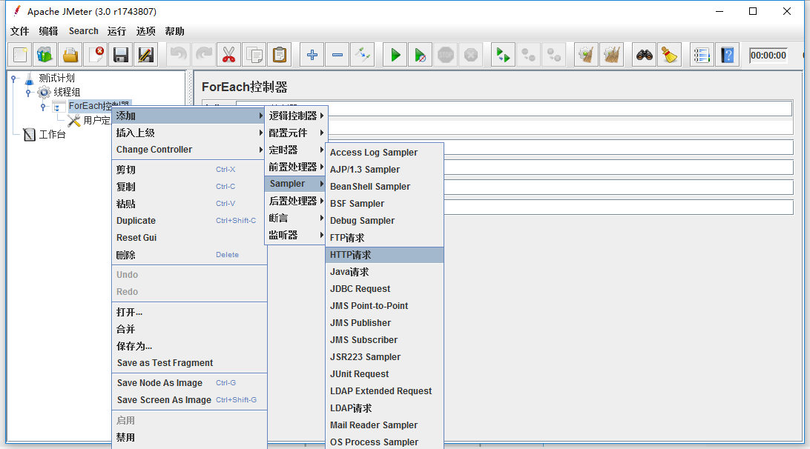This screenshot has width=810, height=449.
Task: Click the Open file folder icon
Action: (70, 55)
